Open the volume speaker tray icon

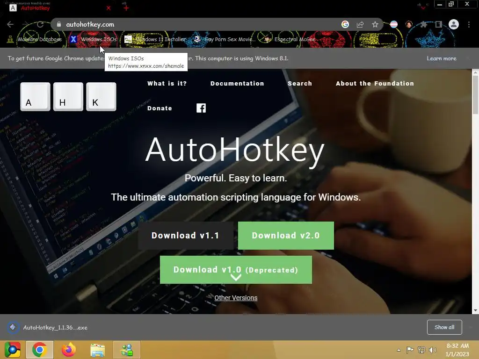pyautogui.click(x=433, y=350)
